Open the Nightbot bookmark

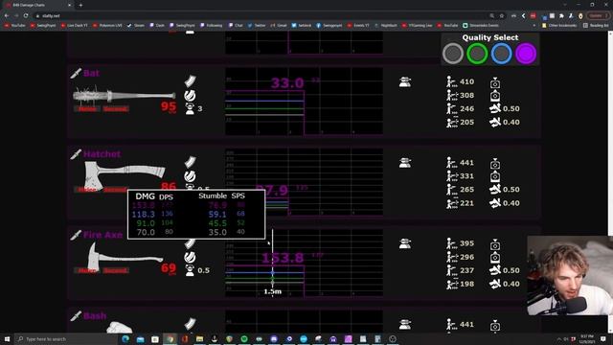pos(385,26)
